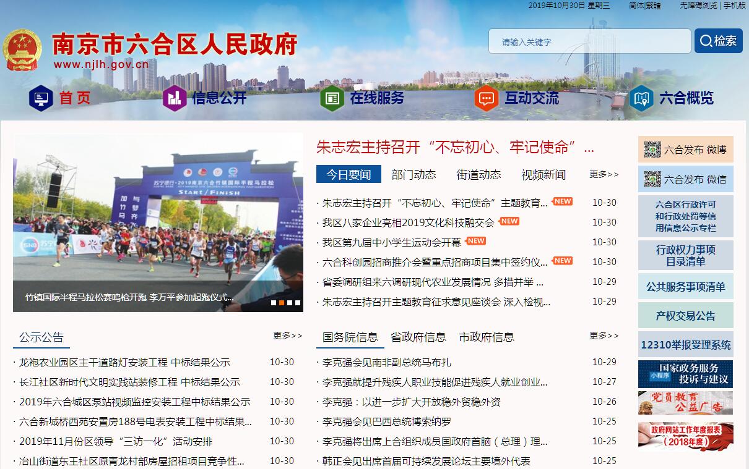Select the last carousel indicator dot

298,303
